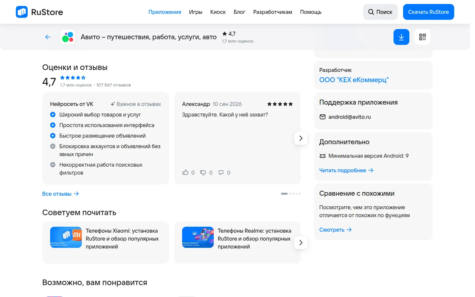Click reviewer name Александр

[x=196, y=104]
